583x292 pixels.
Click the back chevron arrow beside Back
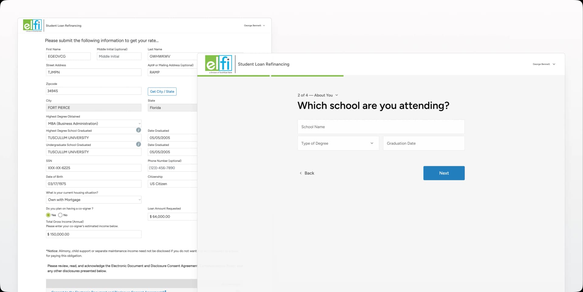point(301,173)
